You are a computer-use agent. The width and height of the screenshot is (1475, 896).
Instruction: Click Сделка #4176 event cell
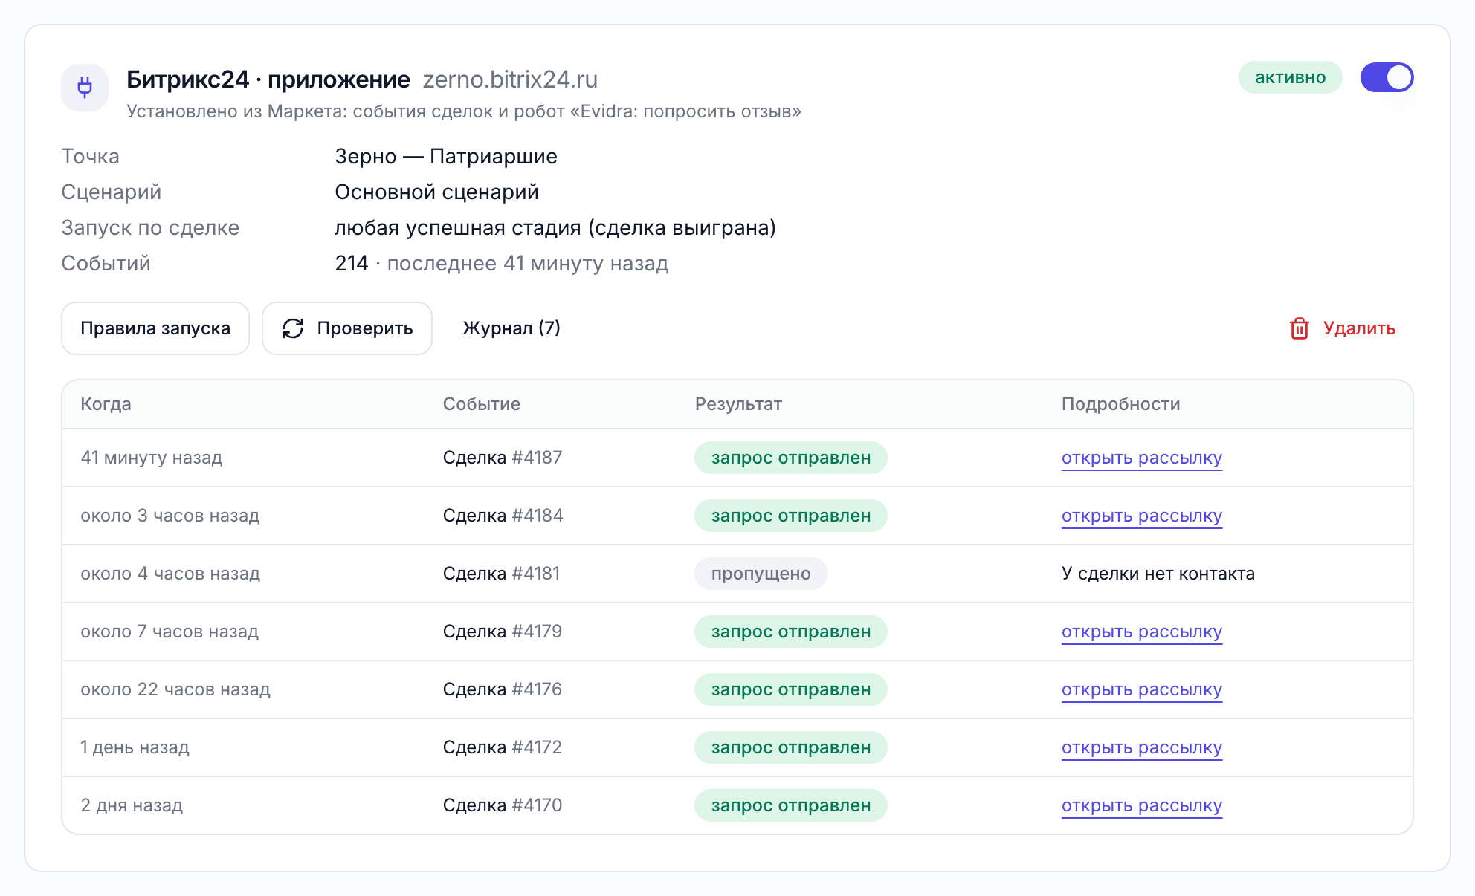click(x=503, y=689)
